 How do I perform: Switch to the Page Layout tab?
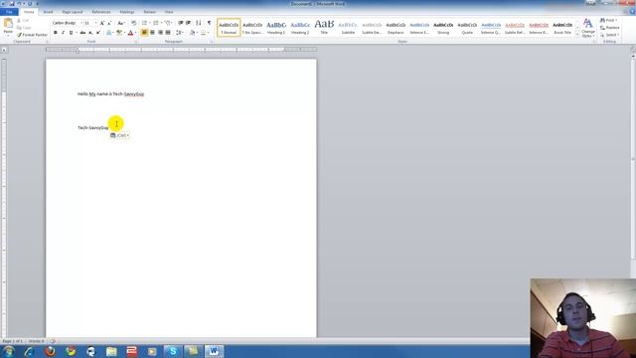(x=73, y=12)
